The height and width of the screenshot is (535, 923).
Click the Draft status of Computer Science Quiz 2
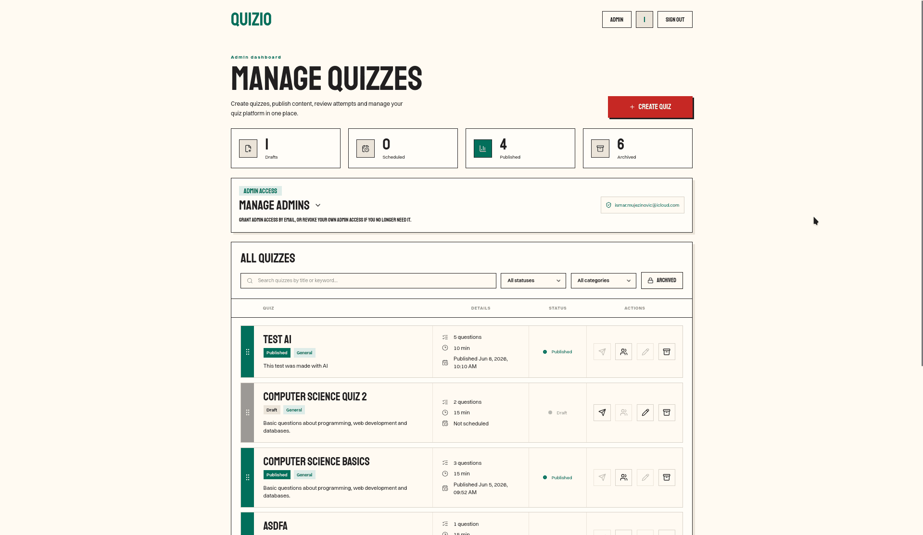(557, 413)
